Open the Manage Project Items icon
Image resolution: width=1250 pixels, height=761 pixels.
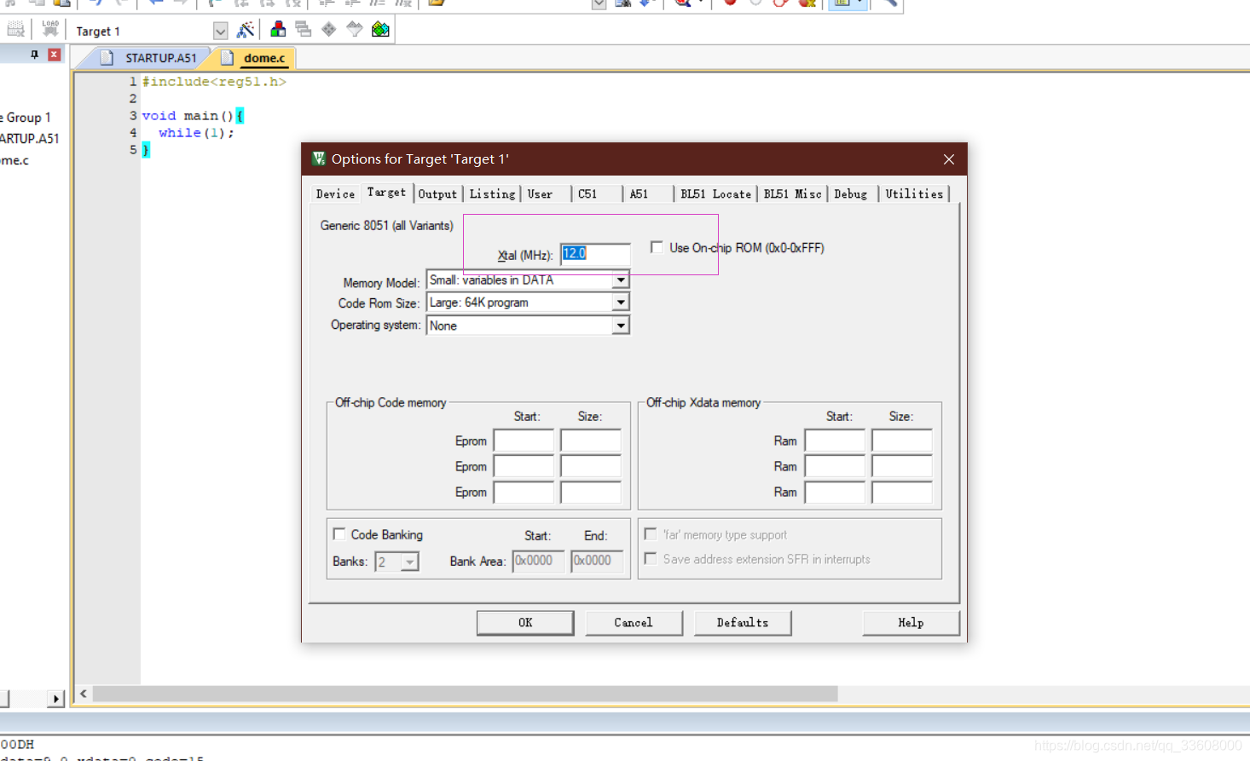[278, 29]
